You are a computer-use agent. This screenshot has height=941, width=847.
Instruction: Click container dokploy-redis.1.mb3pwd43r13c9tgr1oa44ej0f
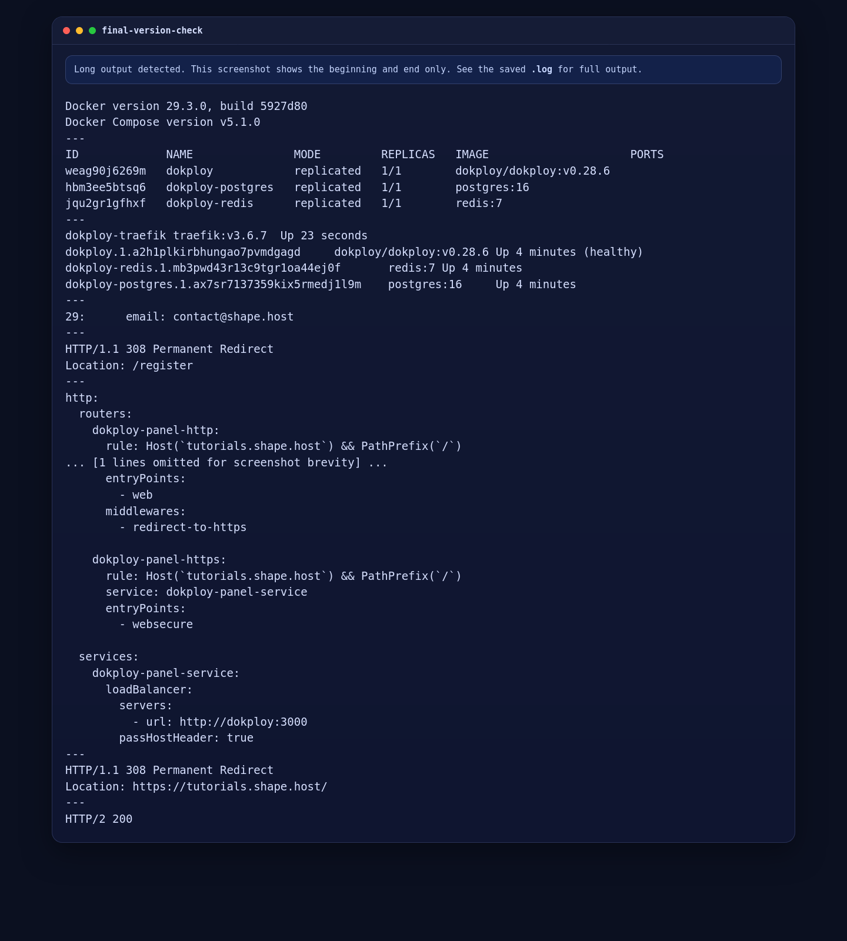(203, 268)
